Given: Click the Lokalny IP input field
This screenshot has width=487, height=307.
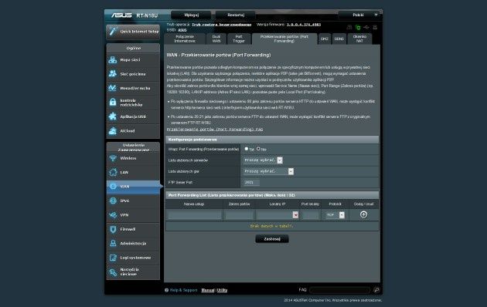Looking at the screenshot, I should 274,215.
